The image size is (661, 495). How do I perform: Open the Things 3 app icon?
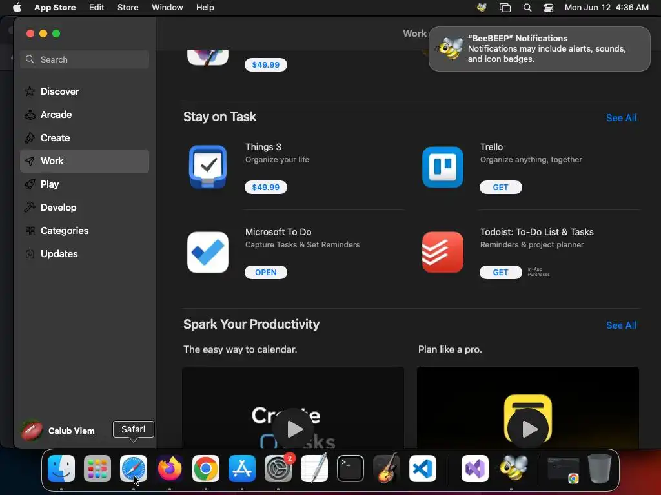(208, 167)
